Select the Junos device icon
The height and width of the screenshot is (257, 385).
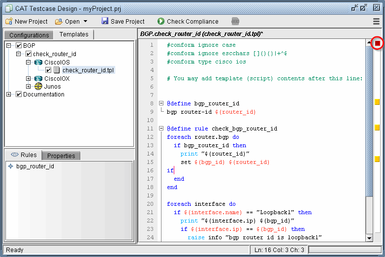tap(38, 87)
